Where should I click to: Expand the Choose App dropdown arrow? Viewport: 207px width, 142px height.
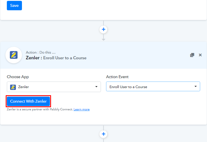(96, 87)
